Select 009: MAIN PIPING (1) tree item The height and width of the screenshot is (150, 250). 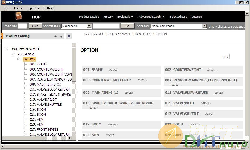coord(45,85)
